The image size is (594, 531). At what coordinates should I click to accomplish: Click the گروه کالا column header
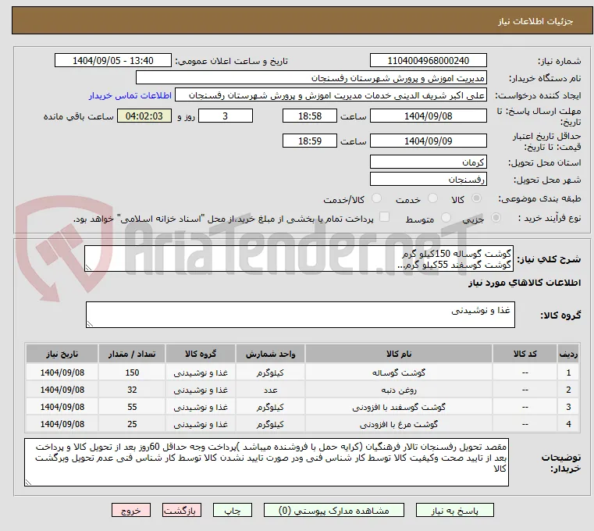(201, 354)
